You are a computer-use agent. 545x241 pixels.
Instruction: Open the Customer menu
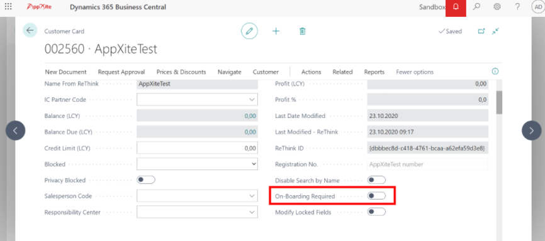coord(266,72)
